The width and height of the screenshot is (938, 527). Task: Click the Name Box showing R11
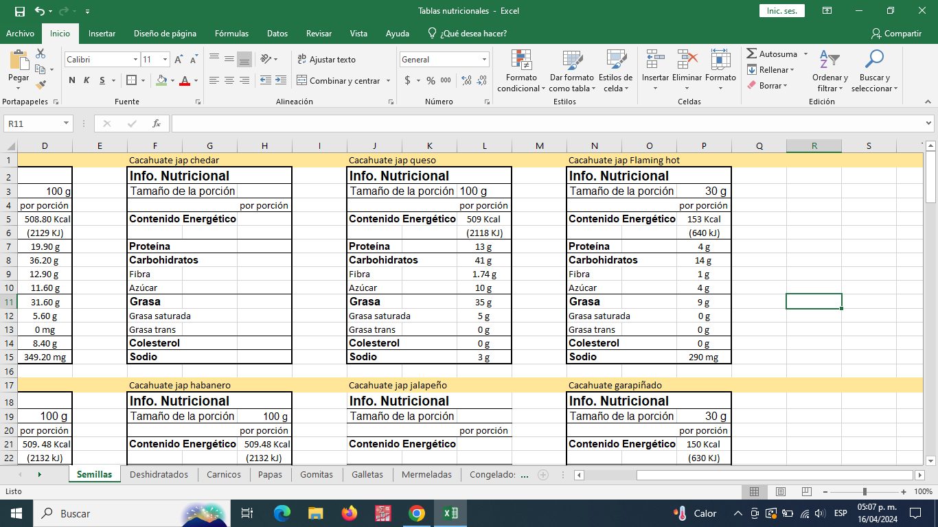38,124
